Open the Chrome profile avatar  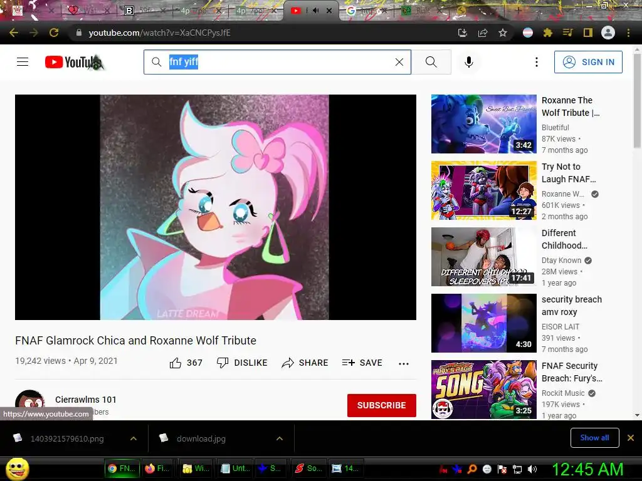pos(608,33)
